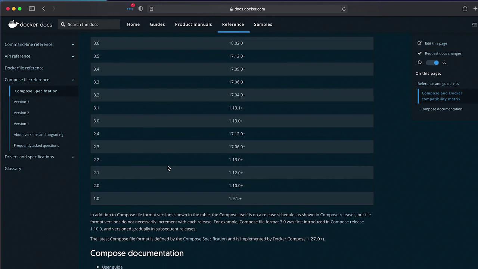Toggle the dark/light theme switch
The height and width of the screenshot is (269, 478).
coord(432,63)
